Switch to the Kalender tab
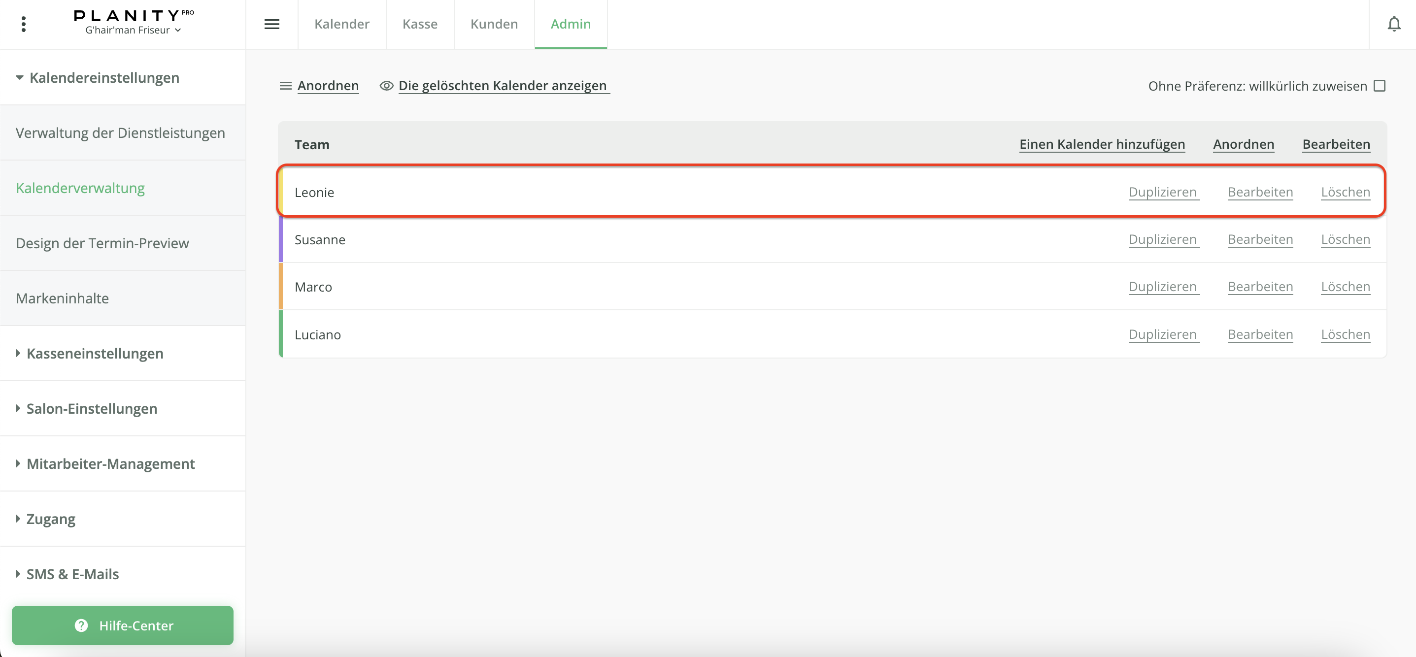 point(341,24)
